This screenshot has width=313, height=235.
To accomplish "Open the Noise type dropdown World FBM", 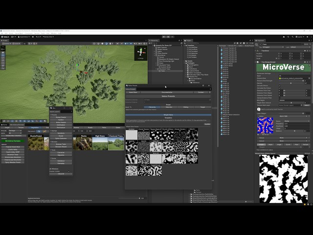I will (x=293, y=116).
